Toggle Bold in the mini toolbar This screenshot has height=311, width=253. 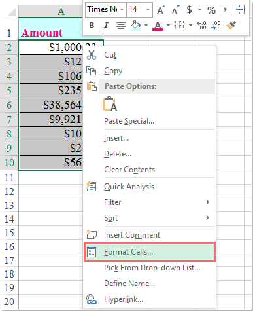[92, 26]
